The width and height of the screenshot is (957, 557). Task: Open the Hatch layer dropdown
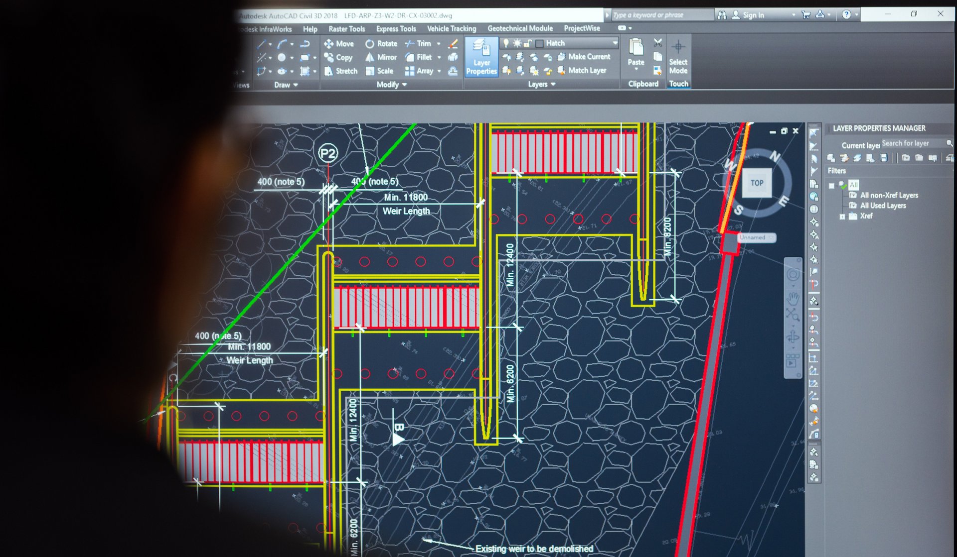pyautogui.click(x=615, y=43)
